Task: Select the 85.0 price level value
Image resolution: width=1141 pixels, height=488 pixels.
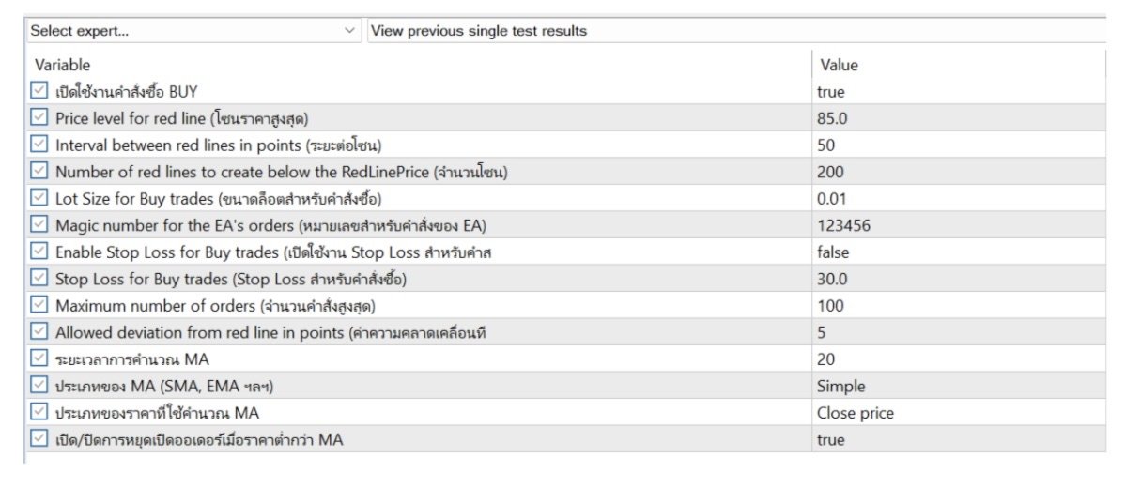Action: pyautogui.click(x=832, y=118)
